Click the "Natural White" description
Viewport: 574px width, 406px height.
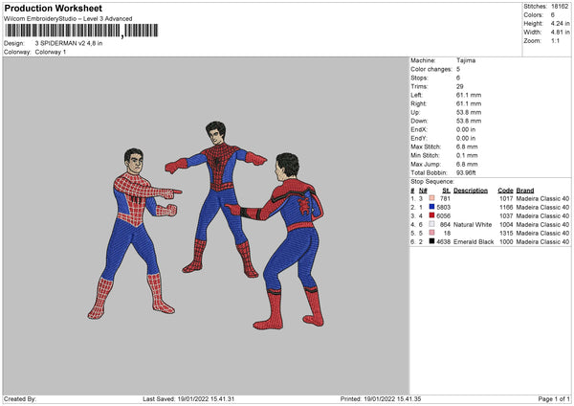point(473,225)
